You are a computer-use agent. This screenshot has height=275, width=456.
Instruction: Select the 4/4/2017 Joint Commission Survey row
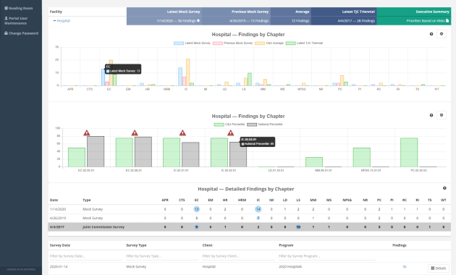(x=249, y=227)
